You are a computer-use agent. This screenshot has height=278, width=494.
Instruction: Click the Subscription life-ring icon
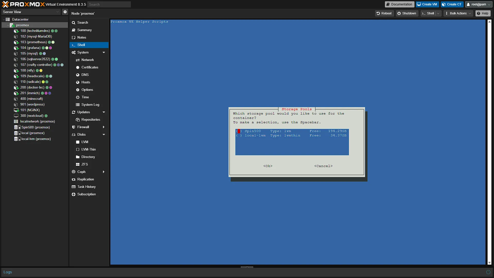pos(74,194)
